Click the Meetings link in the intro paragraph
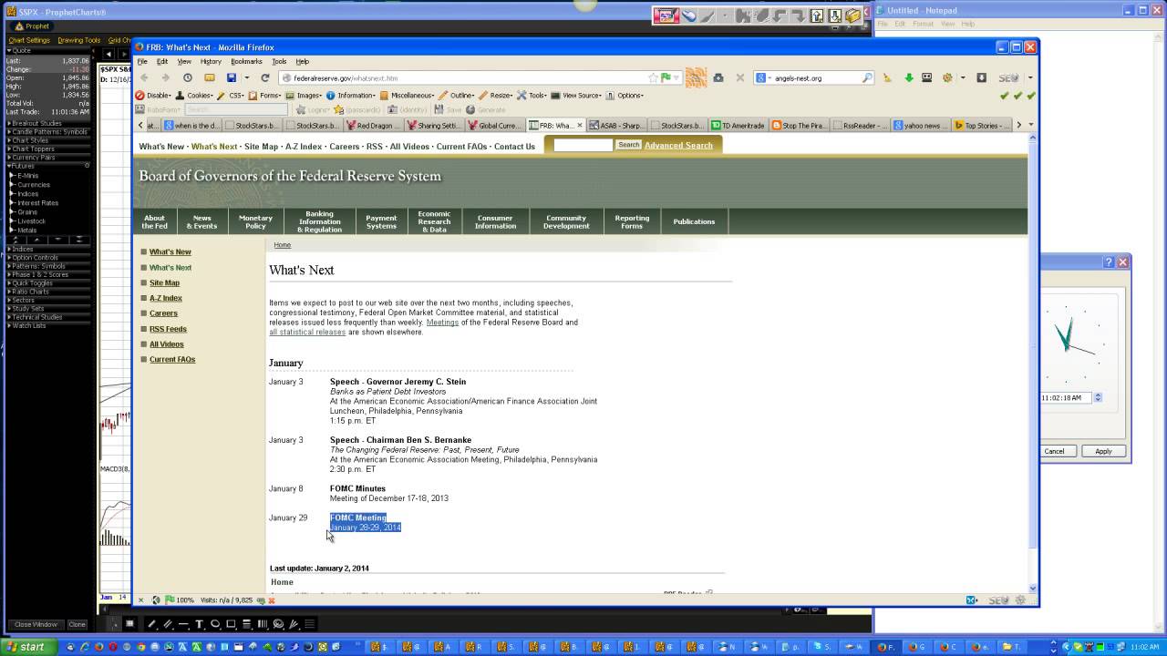This screenshot has height=656, width=1167. 442,323
